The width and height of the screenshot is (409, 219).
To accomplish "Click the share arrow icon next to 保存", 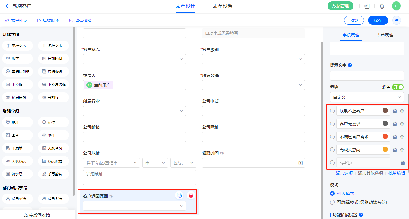I will point(396,20).
